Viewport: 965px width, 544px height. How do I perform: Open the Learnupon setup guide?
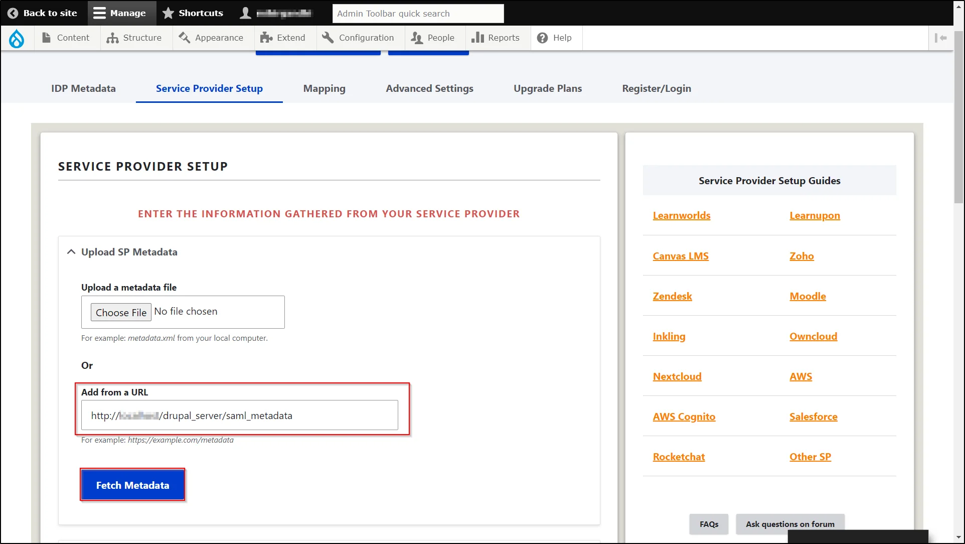click(x=815, y=215)
